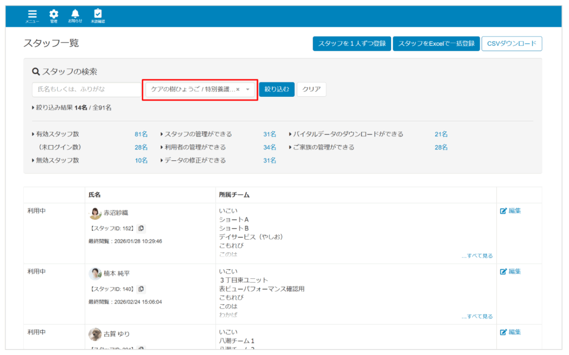
Task: Click 赤沼紗織's avatar picture
Action: click(95, 213)
